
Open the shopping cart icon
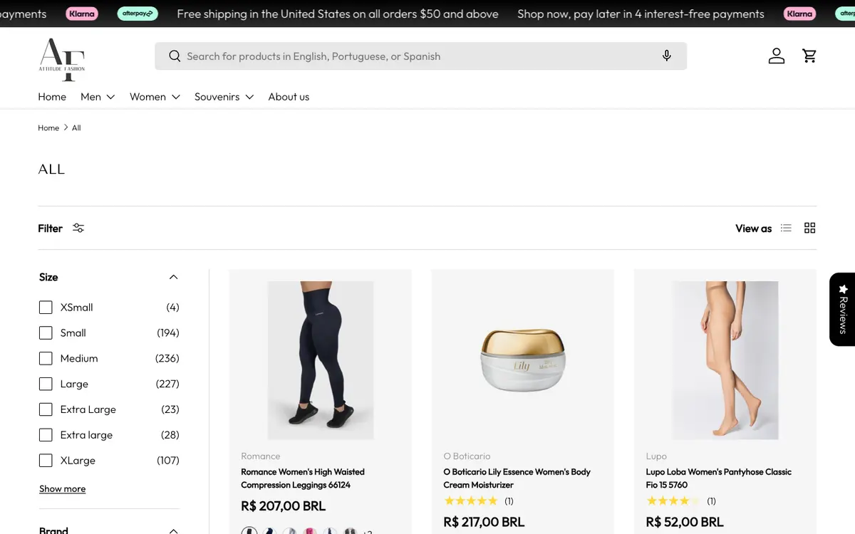click(x=809, y=56)
